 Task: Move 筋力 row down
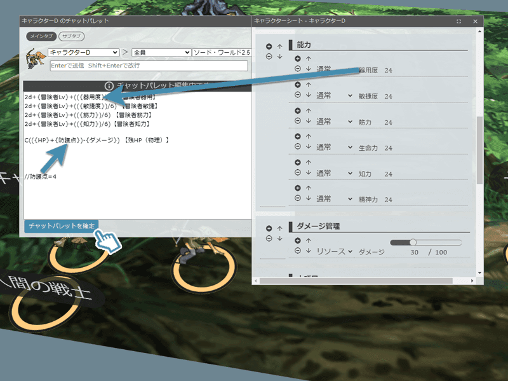coord(309,121)
